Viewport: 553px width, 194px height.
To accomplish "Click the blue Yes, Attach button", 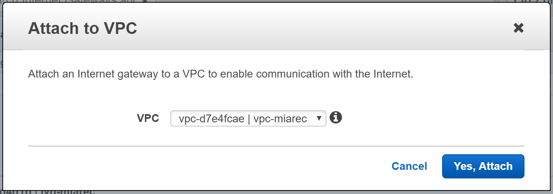I will pyautogui.click(x=483, y=166).
